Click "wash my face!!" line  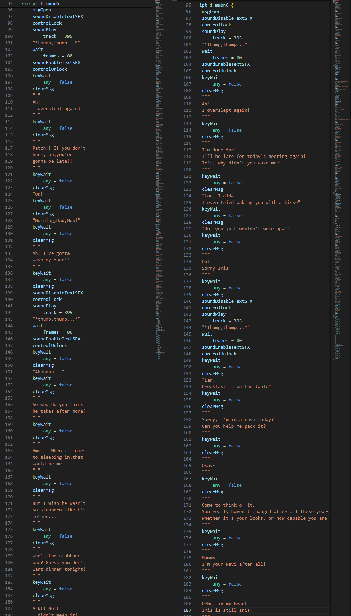coord(51,260)
